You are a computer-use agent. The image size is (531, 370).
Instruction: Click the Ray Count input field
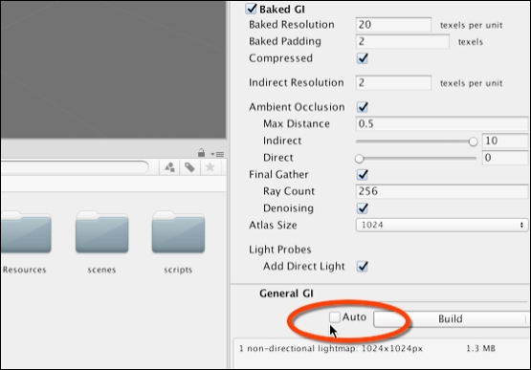[x=442, y=191]
